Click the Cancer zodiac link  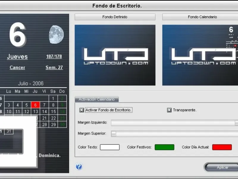[17, 68]
